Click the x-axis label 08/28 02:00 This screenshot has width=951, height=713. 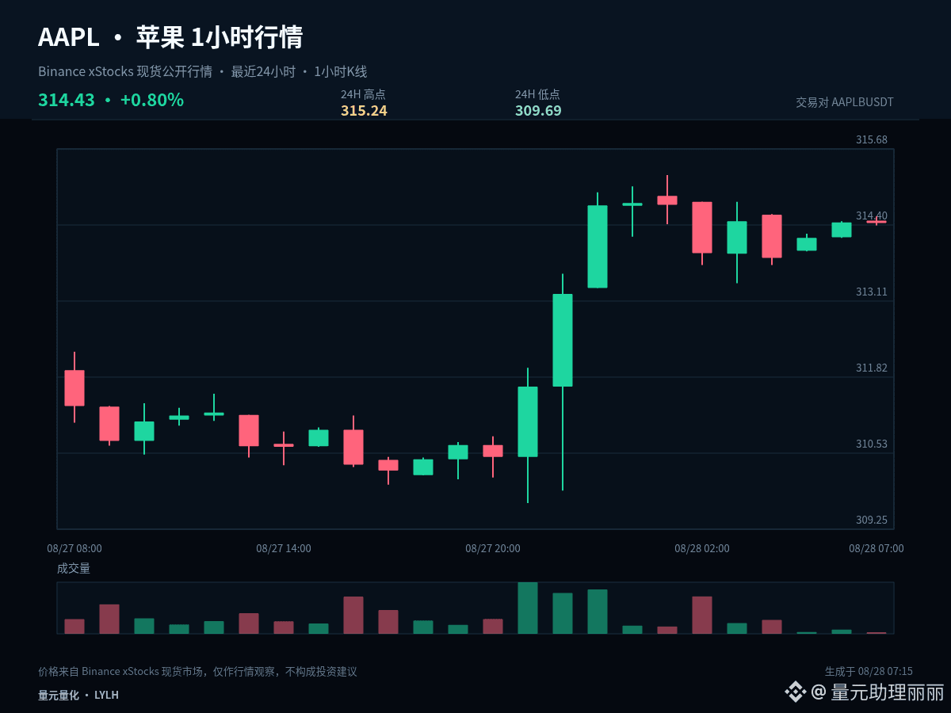(702, 548)
